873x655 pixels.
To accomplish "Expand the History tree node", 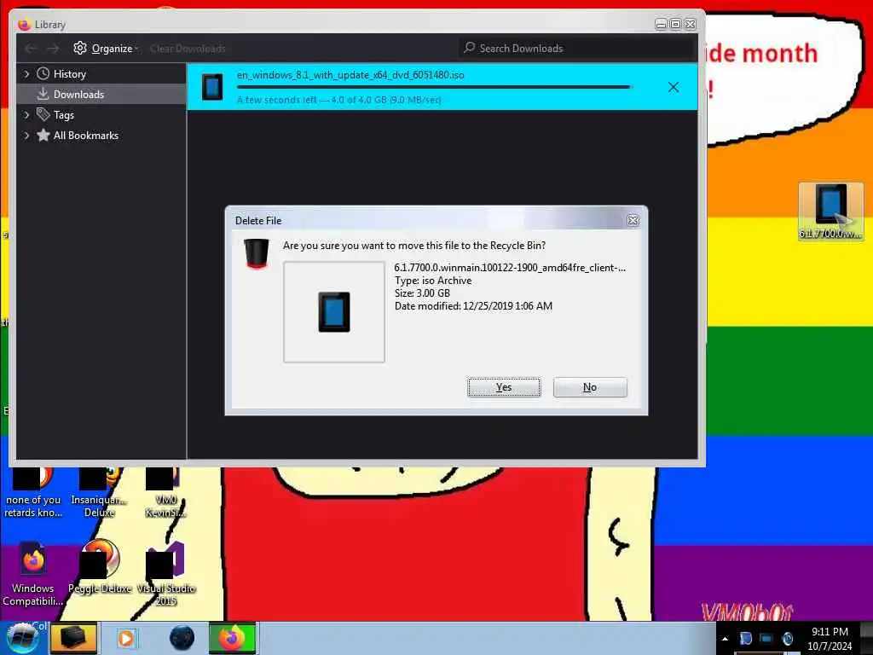I will click(26, 73).
